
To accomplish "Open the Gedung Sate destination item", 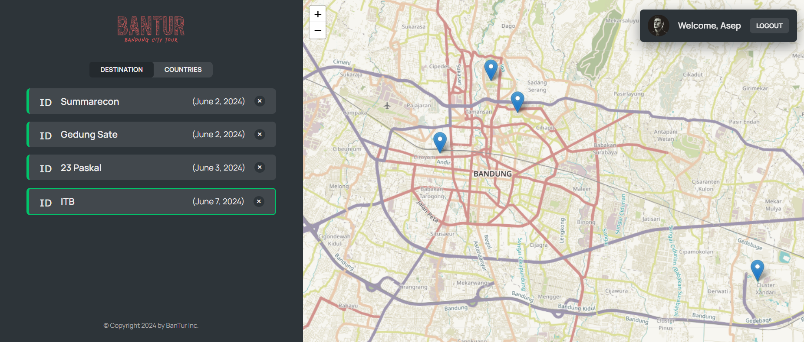I will 151,134.
